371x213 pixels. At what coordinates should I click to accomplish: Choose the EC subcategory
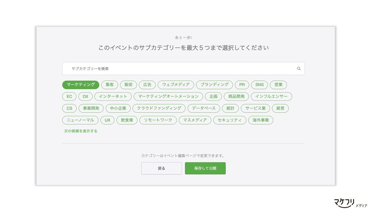tap(69, 97)
